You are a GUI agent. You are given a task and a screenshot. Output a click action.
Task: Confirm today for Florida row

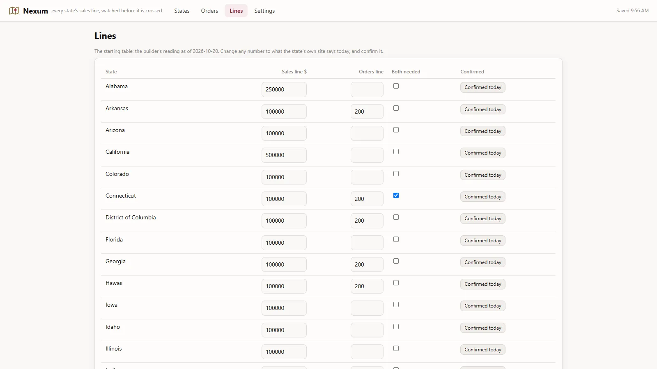tap(483, 241)
